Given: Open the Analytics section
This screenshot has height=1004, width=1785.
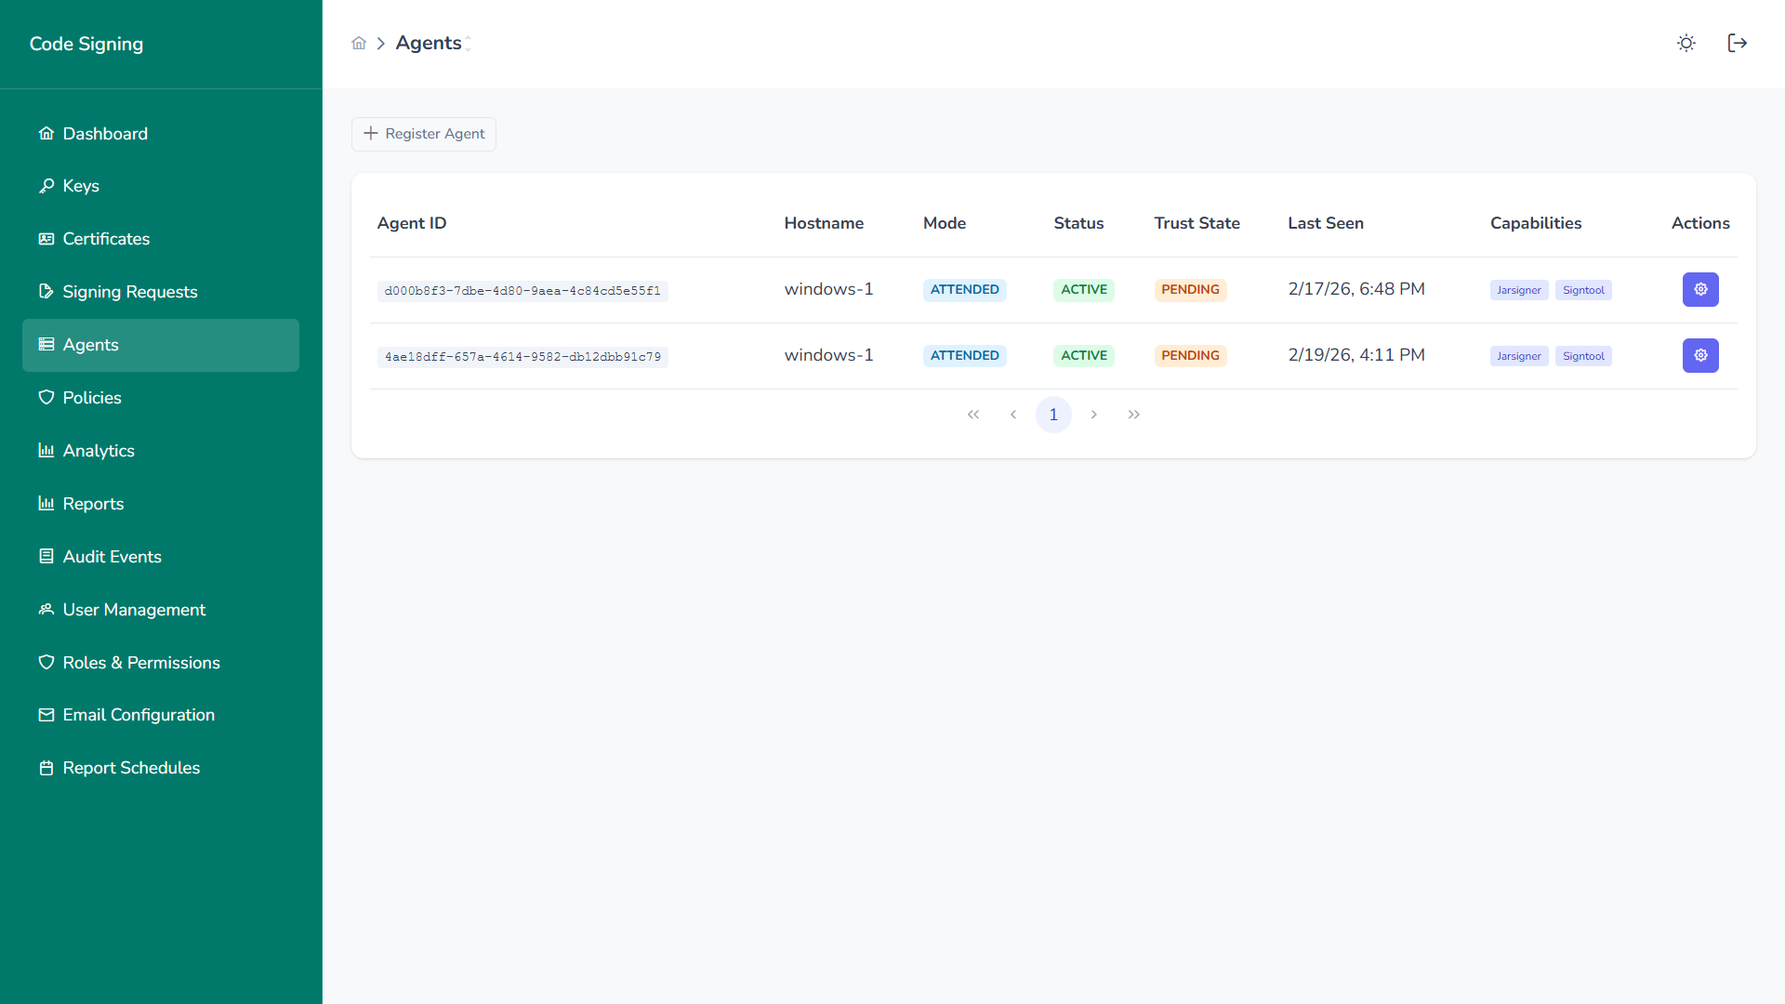Looking at the screenshot, I should pyautogui.click(x=98, y=451).
